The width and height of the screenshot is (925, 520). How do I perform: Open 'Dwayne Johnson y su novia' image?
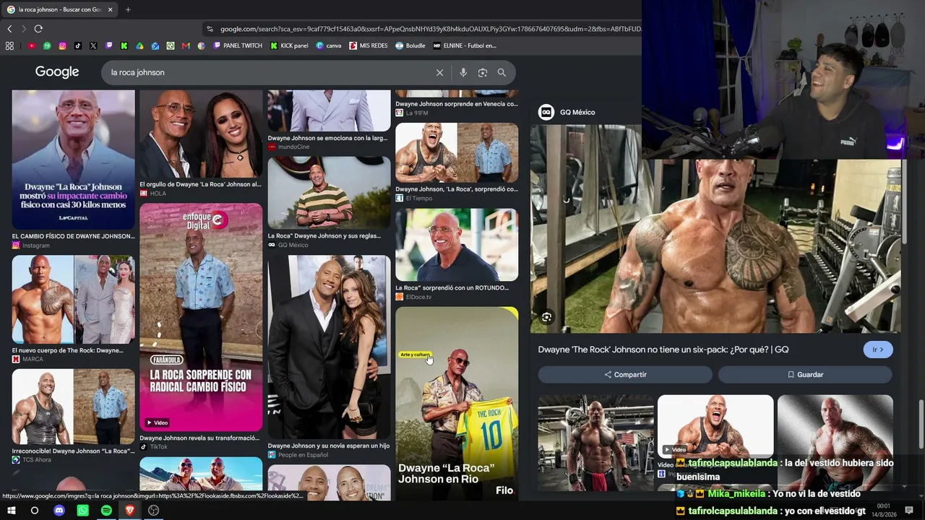(329, 347)
